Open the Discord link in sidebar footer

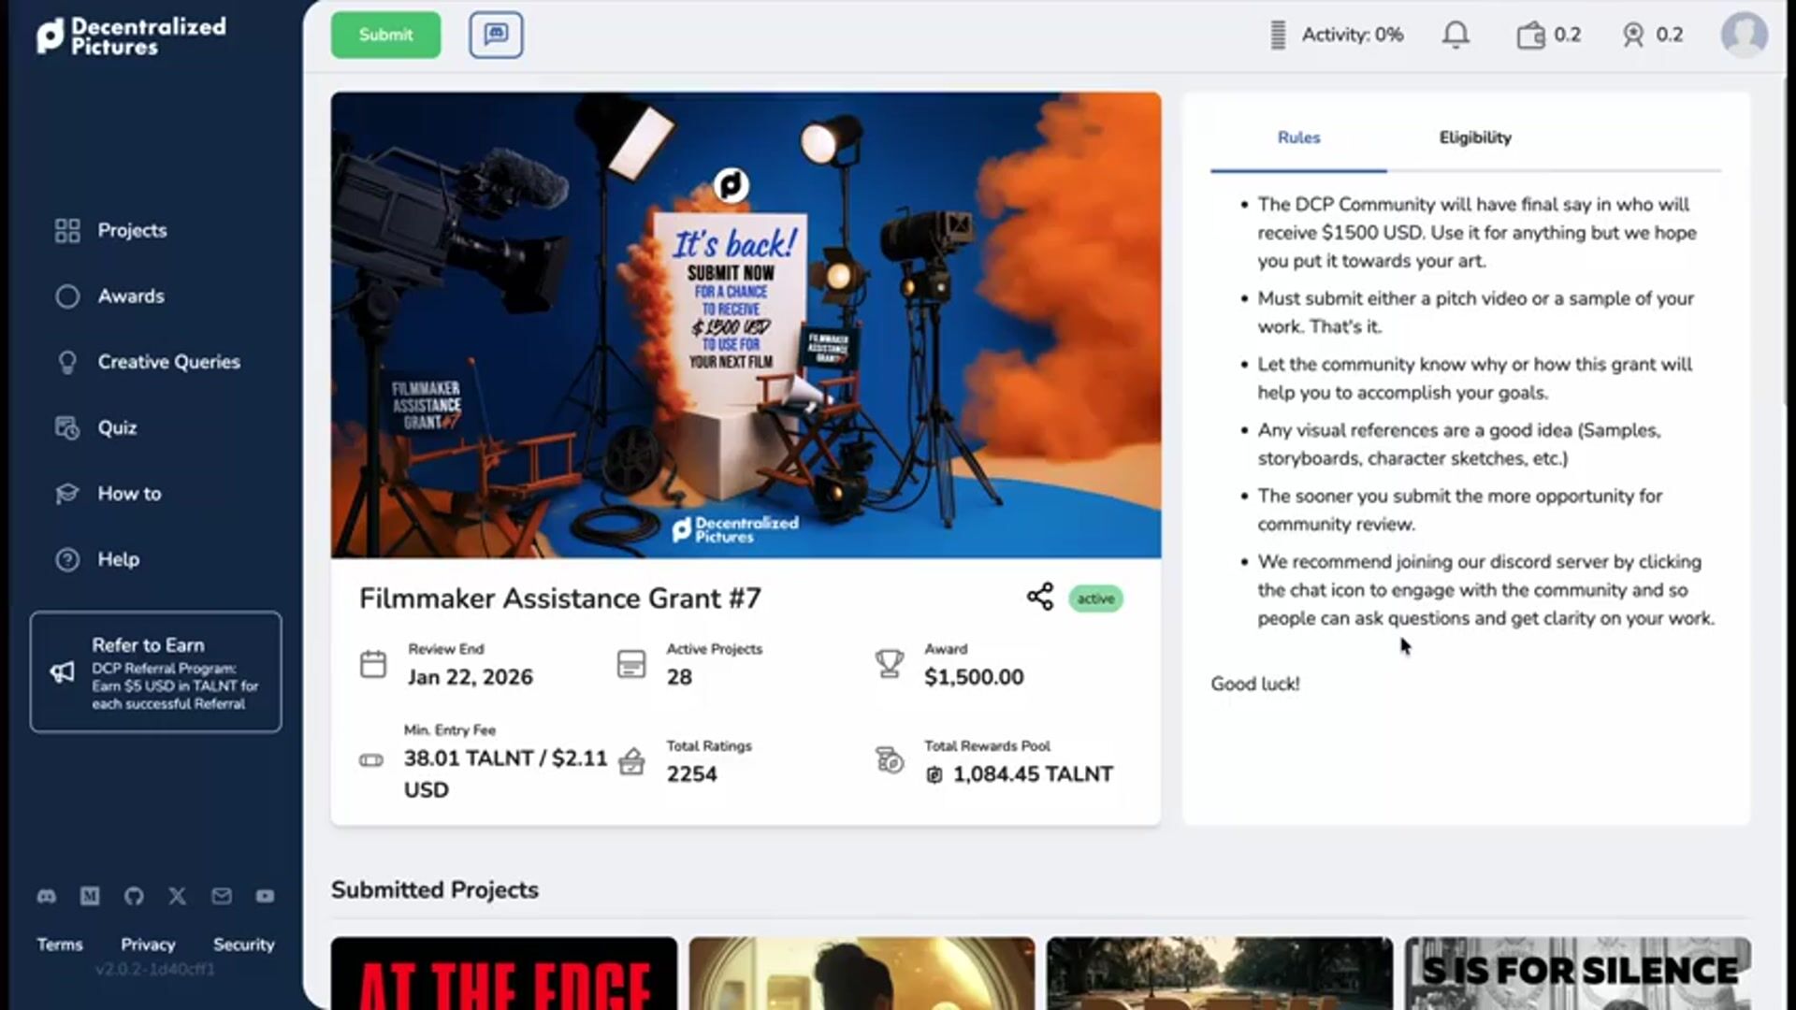pos(46,896)
